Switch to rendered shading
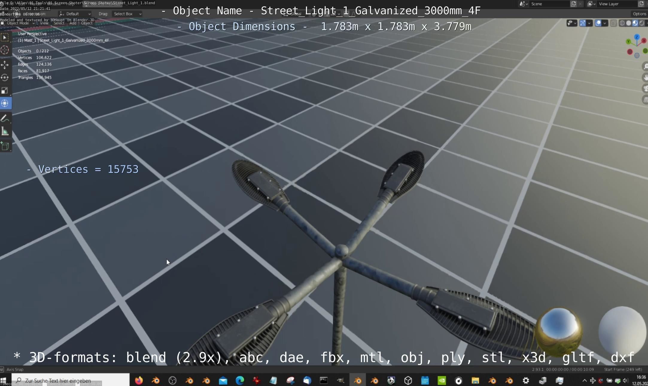 coord(641,23)
